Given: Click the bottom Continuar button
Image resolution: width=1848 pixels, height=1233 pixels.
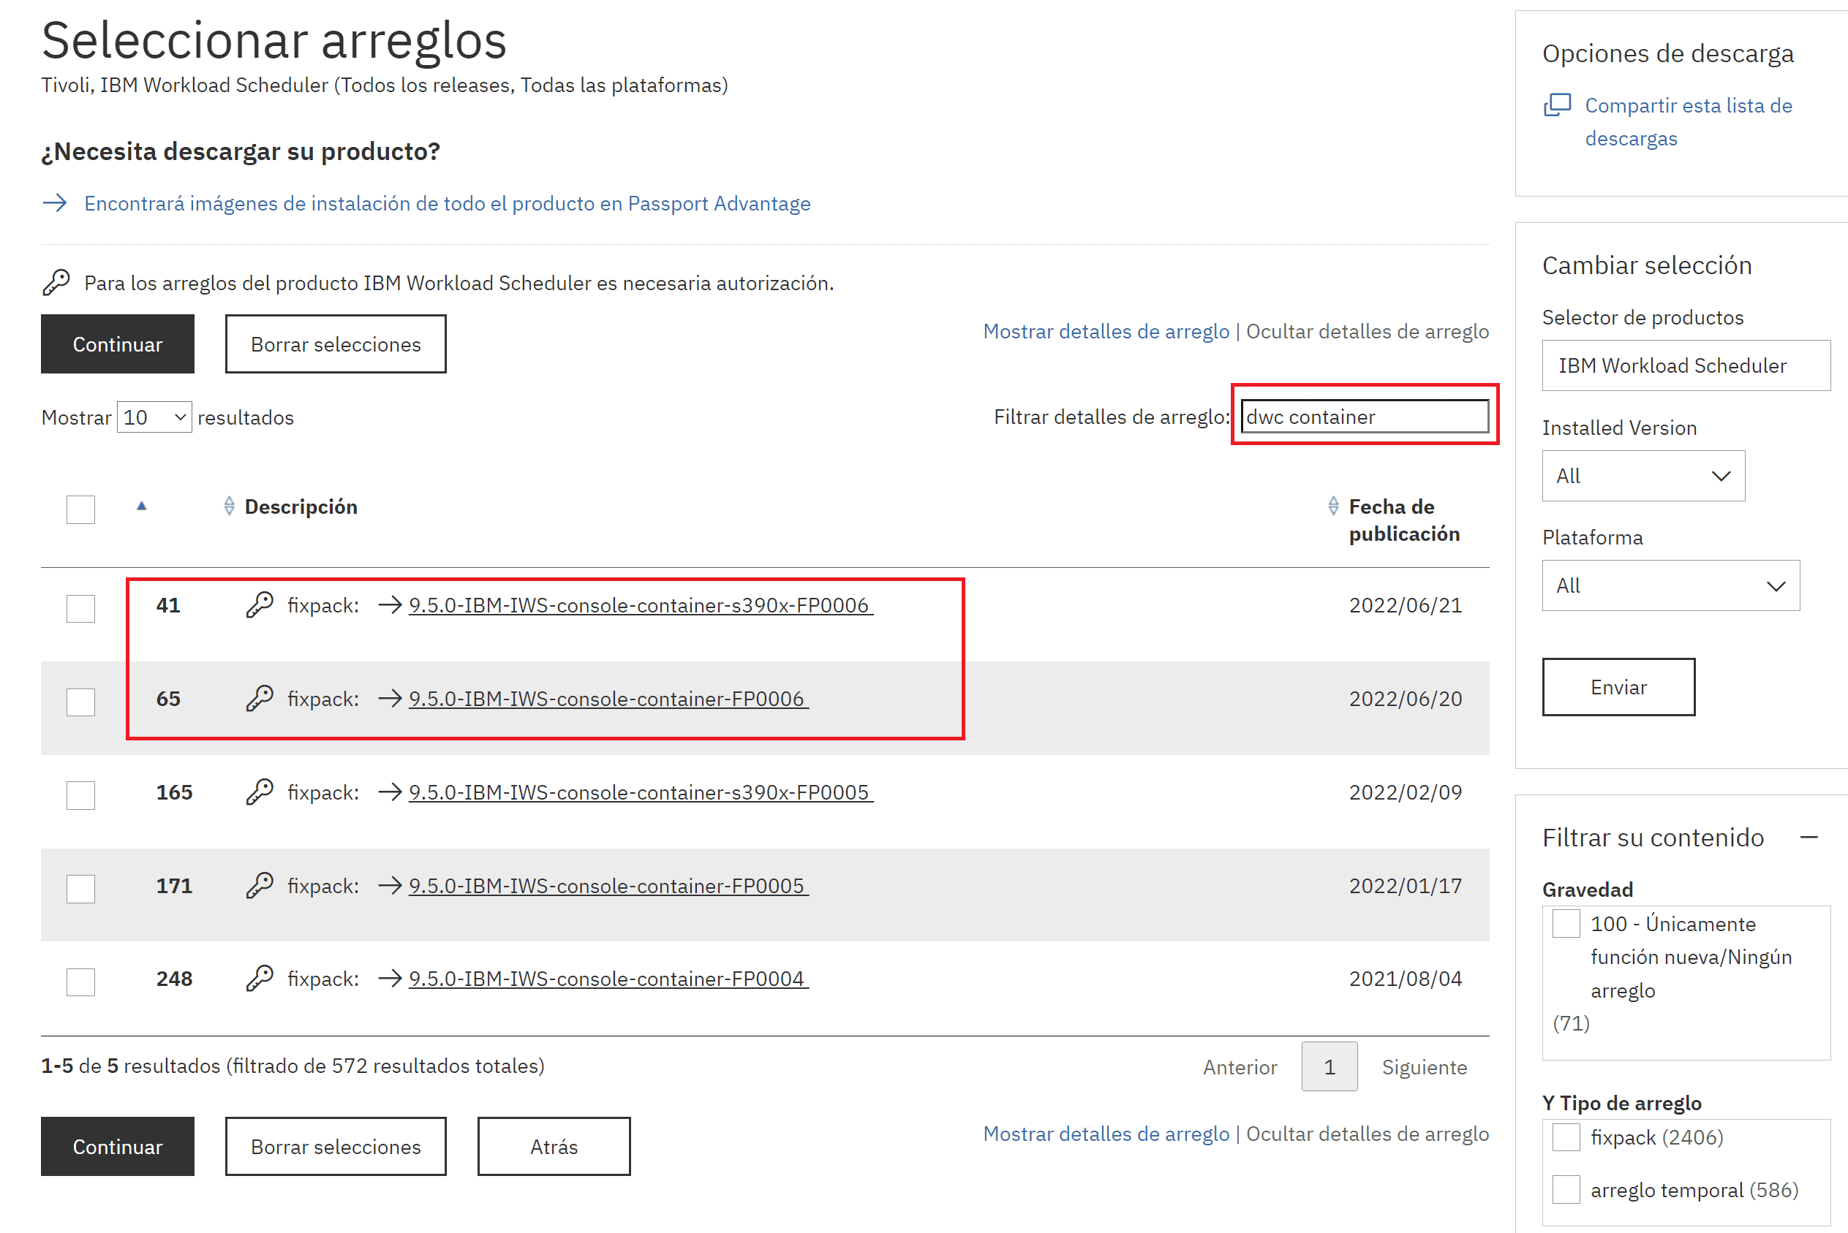Looking at the screenshot, I should (x=117, y=1147).
